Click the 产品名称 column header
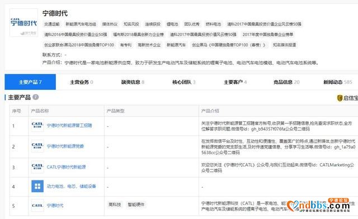 40,111
